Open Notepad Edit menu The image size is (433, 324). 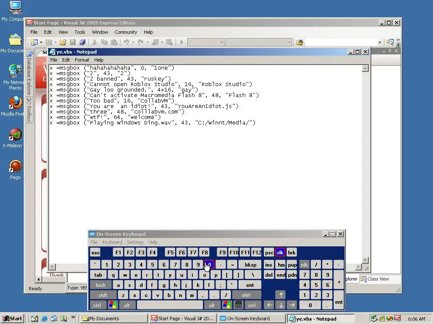coord(66,60)
